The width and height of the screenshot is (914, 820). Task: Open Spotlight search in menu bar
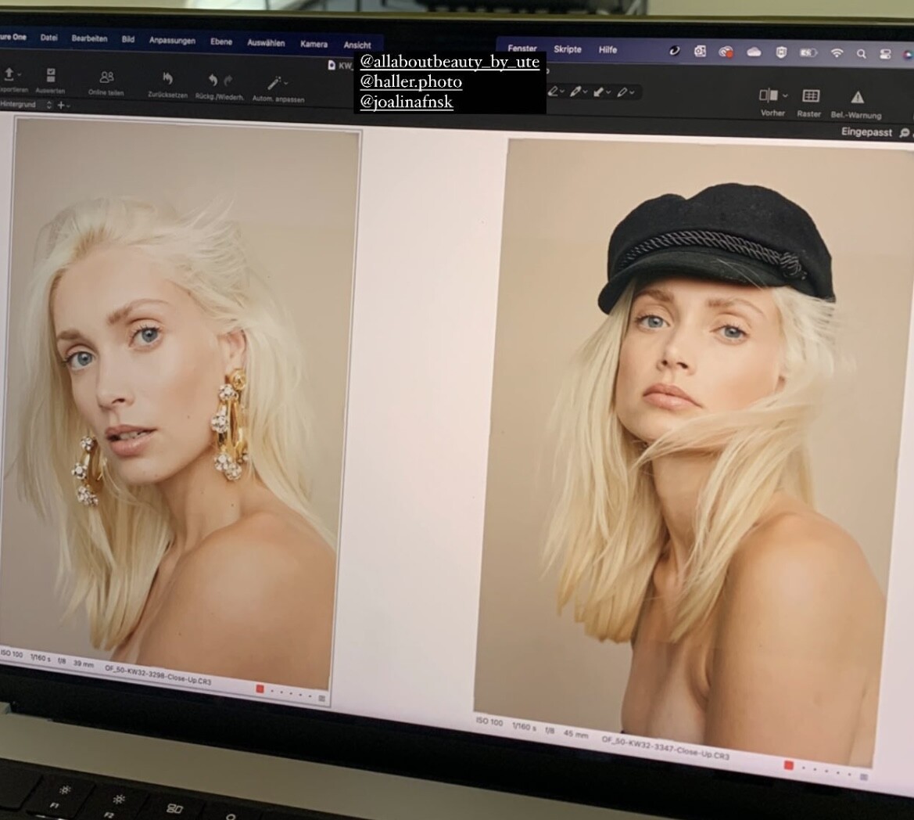point(861,54)
